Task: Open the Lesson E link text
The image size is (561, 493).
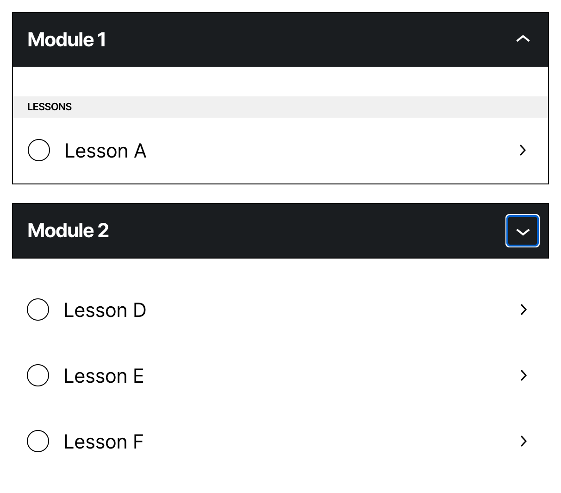Action: coord(104,376)
